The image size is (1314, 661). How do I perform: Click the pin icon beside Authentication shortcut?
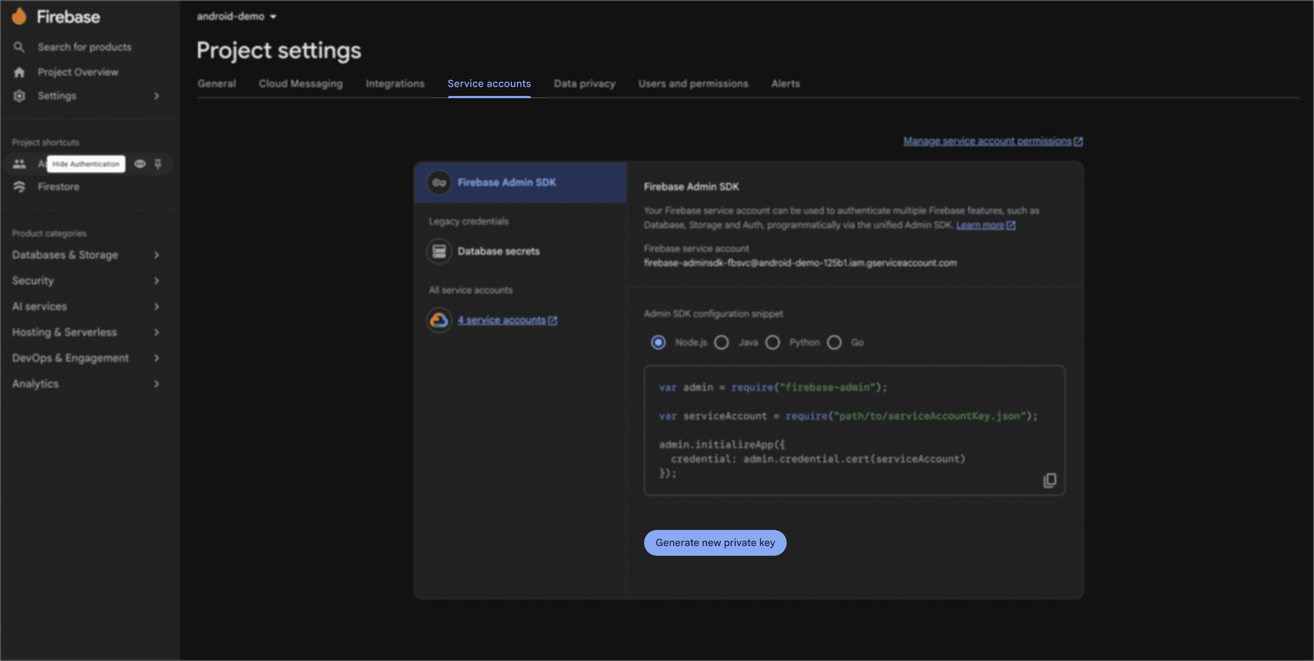coord(158,164)
